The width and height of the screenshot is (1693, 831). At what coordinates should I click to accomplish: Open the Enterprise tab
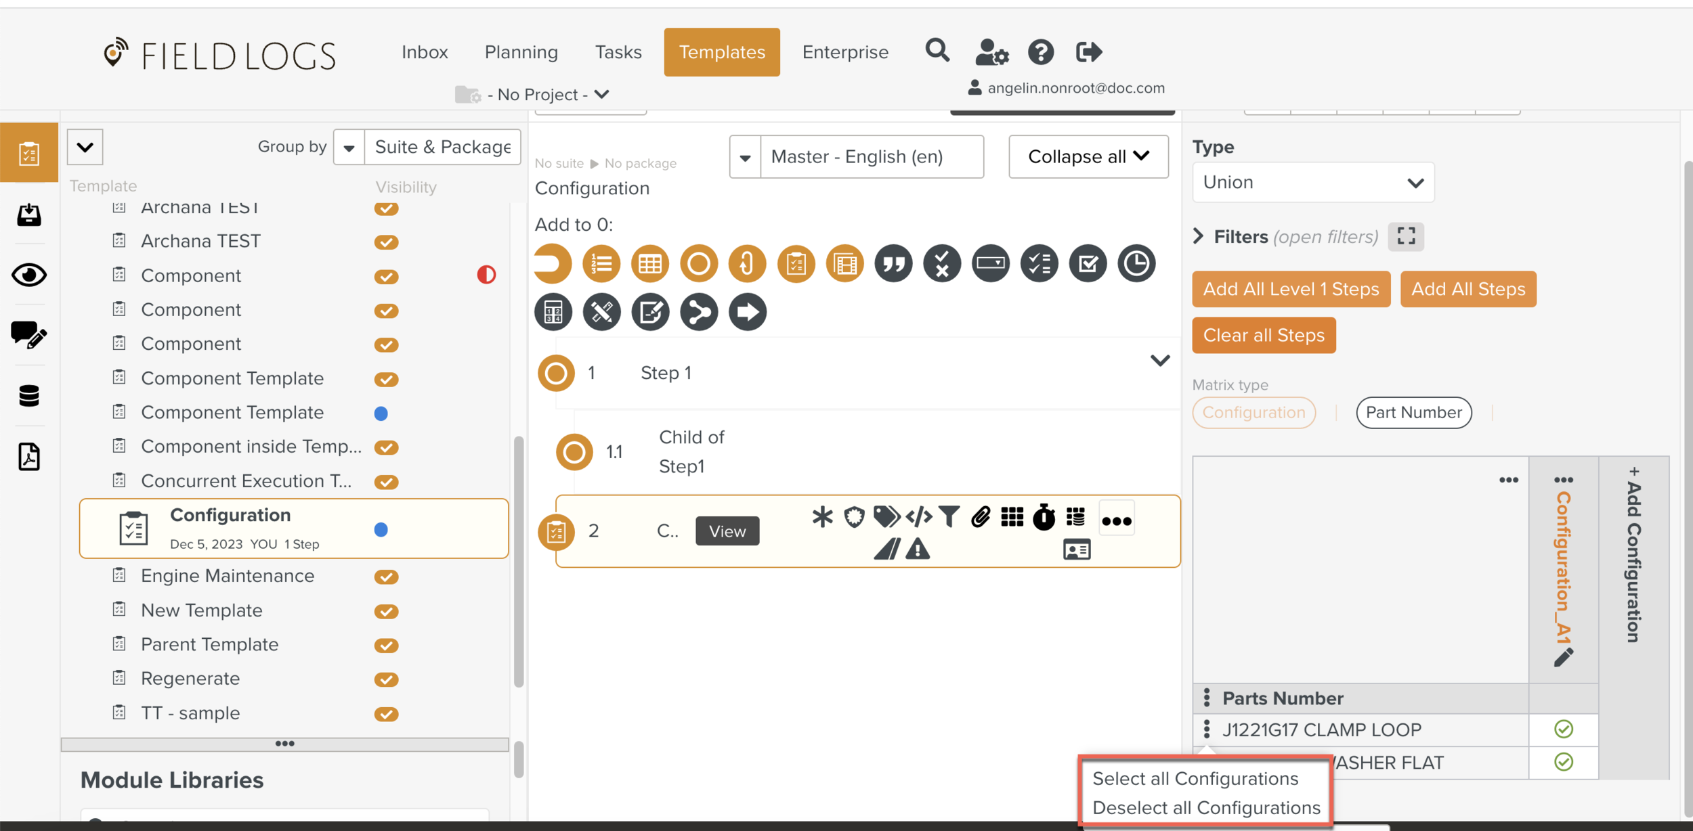pos(845,52)
